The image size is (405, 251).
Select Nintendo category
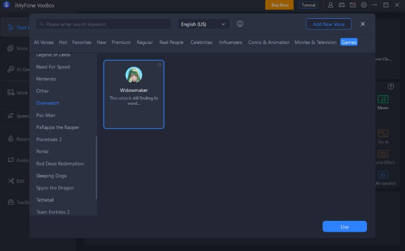[46, 79]
